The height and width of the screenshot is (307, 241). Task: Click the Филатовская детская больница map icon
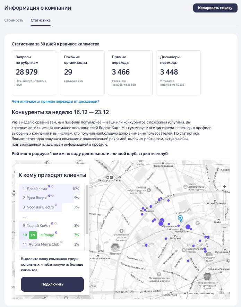121,231
